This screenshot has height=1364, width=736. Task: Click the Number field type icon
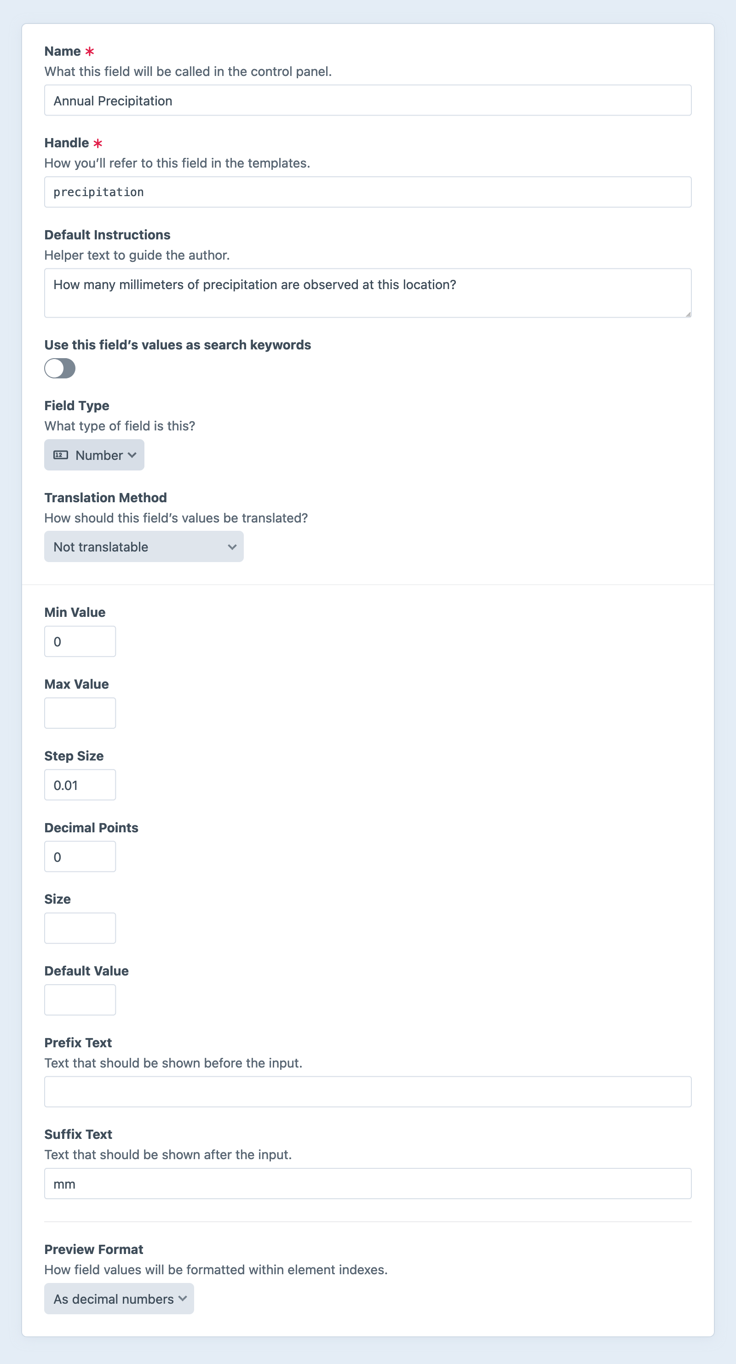(61, 454)
